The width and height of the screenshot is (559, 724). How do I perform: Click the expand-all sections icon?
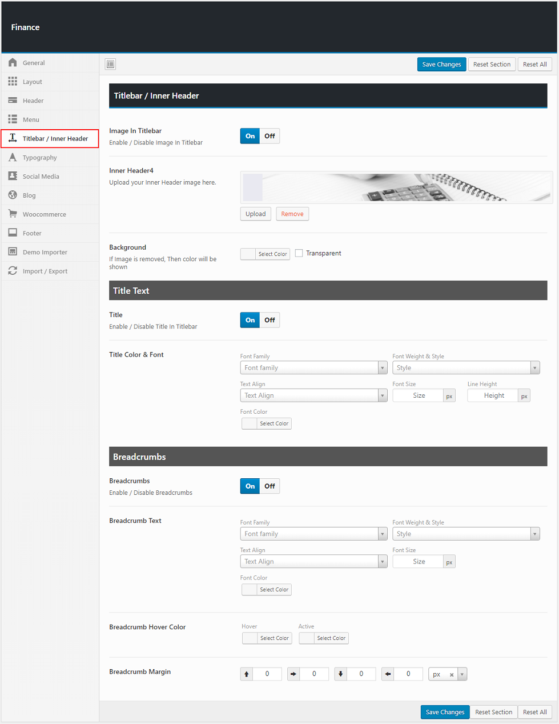(110, 64)
